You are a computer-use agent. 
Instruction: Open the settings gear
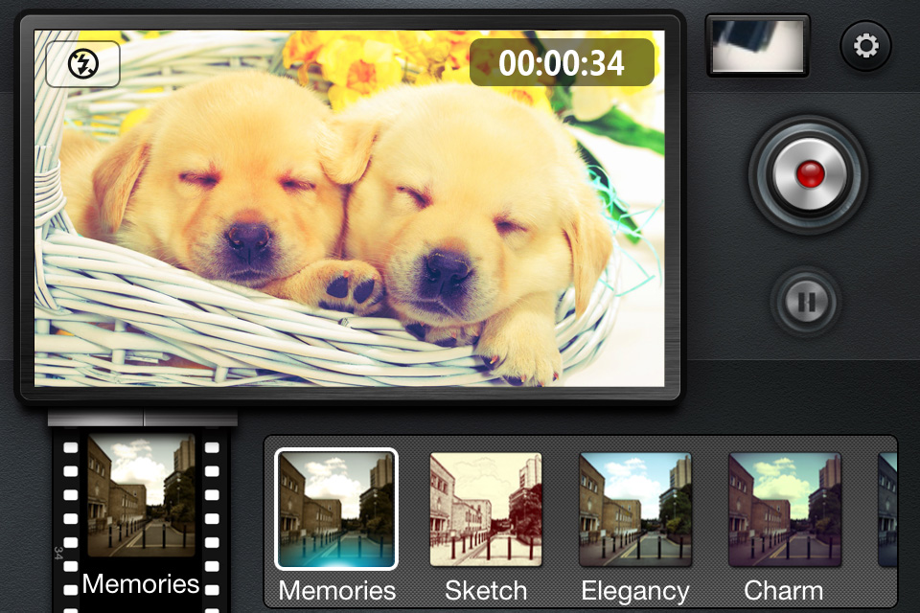865,46
